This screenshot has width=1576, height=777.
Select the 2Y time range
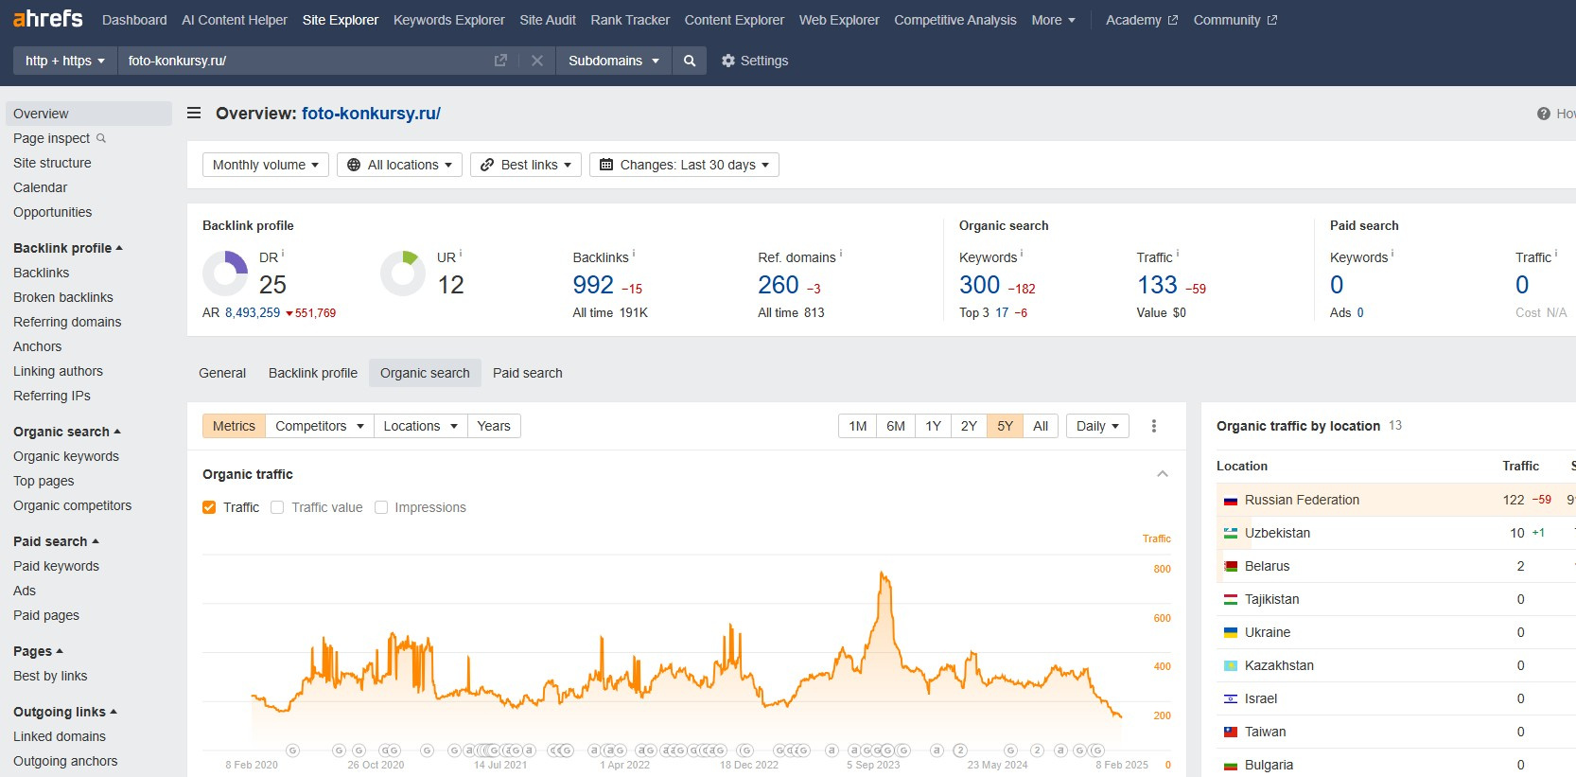[x=969, y=426]
